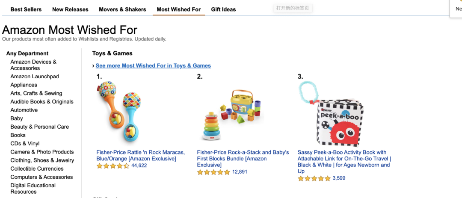The height and width of the screenshot is (198, 462).
Task: Select Amazon Devices & Accessories department
Action: pyautogui.click(x=33, y=65)
